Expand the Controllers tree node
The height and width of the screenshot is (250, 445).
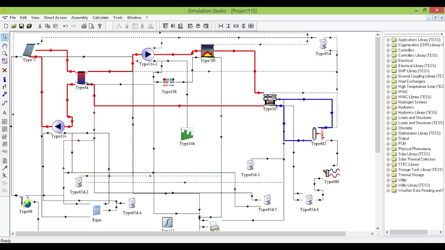pyautogui.click(x=388, y=50)
